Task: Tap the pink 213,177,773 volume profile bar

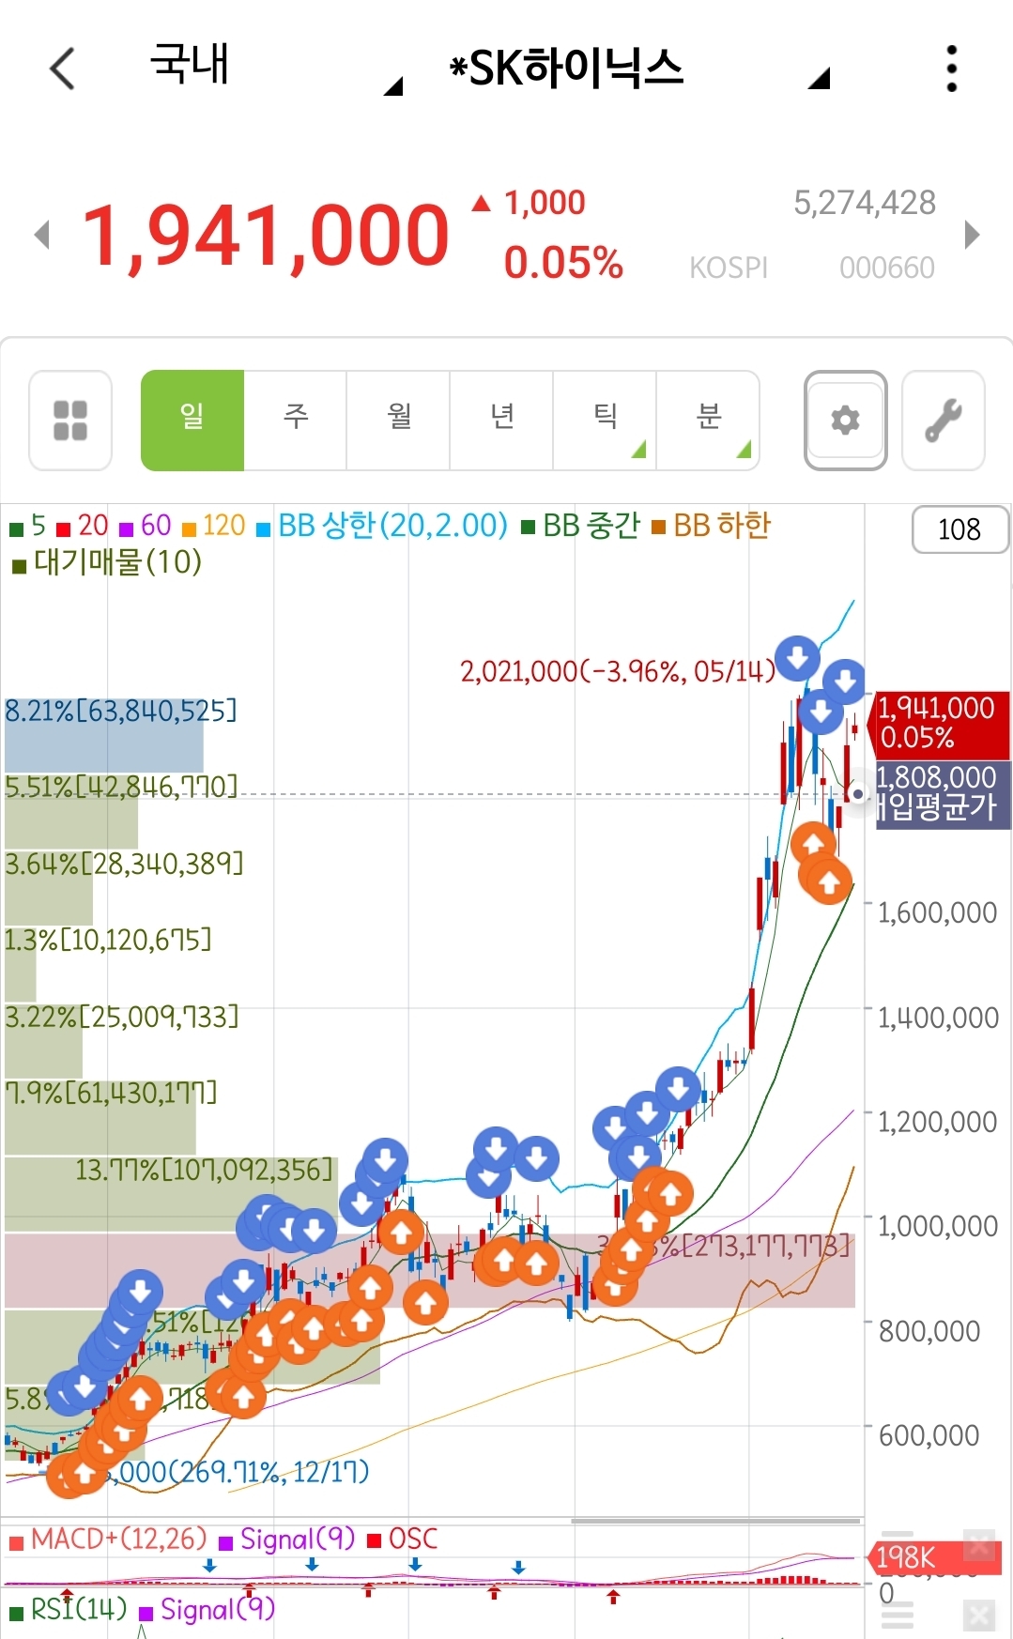Action: (430, 1271)
